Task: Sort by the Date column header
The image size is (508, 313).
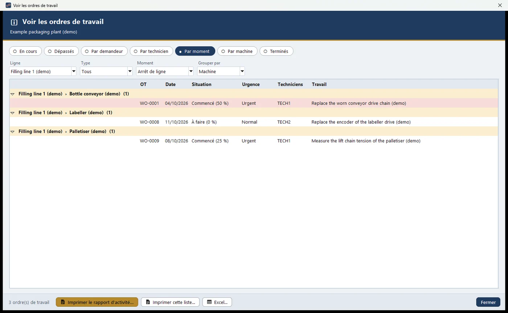Action: coord(171,84)
